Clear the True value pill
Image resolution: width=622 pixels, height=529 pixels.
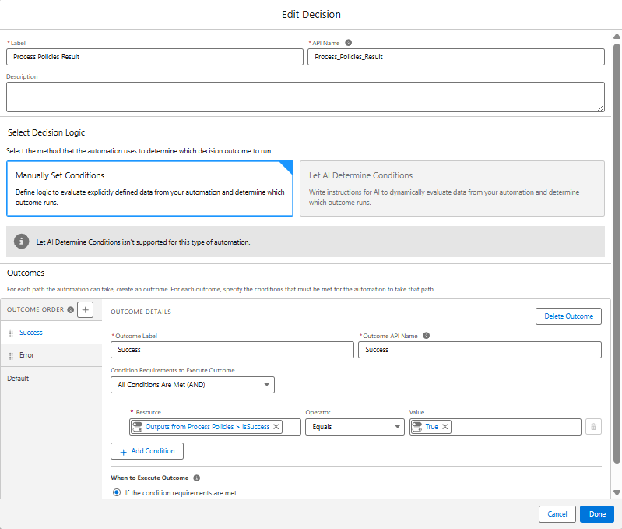pyautogui.click(x=445, y=427)
